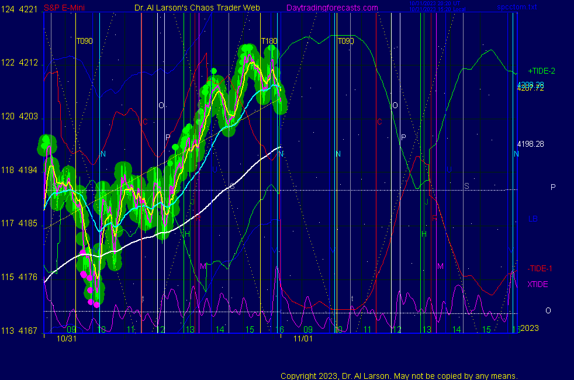Click the blue "LB" legend label
Viewport: 574px width, 380px height.
pyautogui.click(x=532, y=219)
